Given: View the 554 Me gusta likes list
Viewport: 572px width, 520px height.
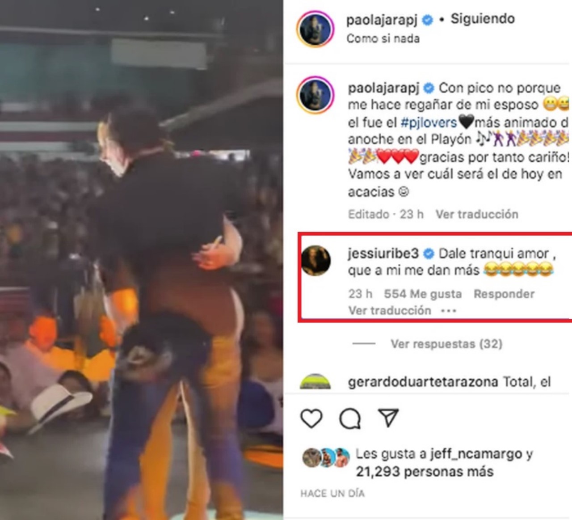Looking at the screenshot, I should [x=423, y=294].
